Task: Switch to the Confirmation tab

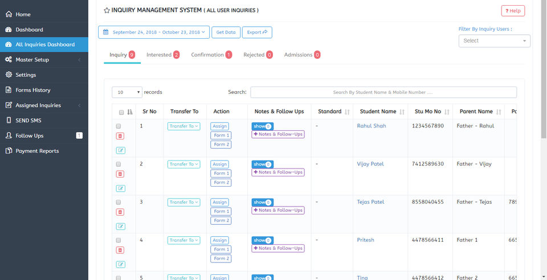Action: tap(211, 55)
